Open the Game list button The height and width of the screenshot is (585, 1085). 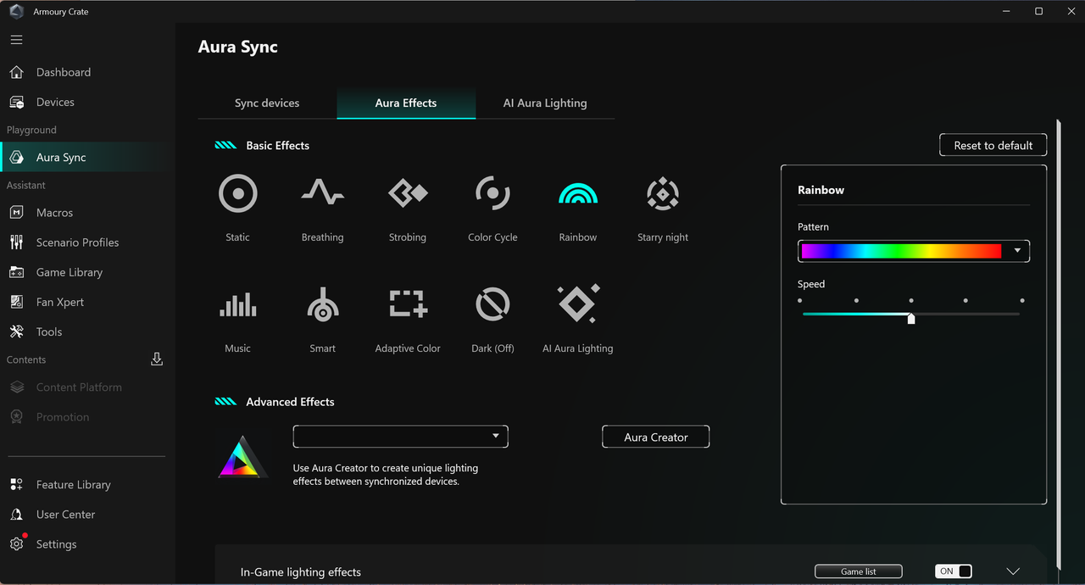click(858, 571)
